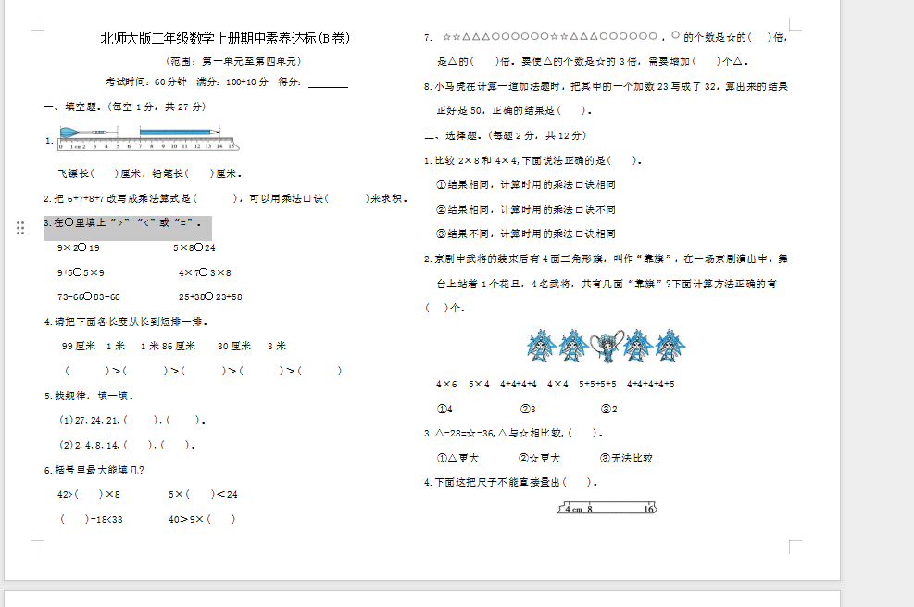This screenshot has width=914, height=607.
Task: Click the expression 42>( )×8
Action: point(89,494)
